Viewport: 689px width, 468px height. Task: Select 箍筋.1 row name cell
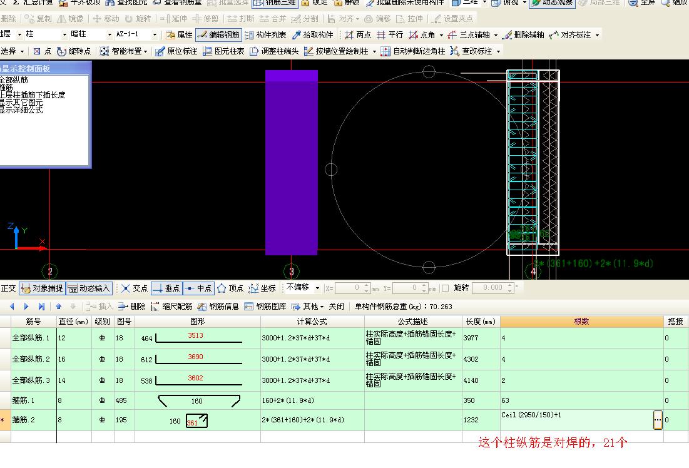tap(33, 401)
